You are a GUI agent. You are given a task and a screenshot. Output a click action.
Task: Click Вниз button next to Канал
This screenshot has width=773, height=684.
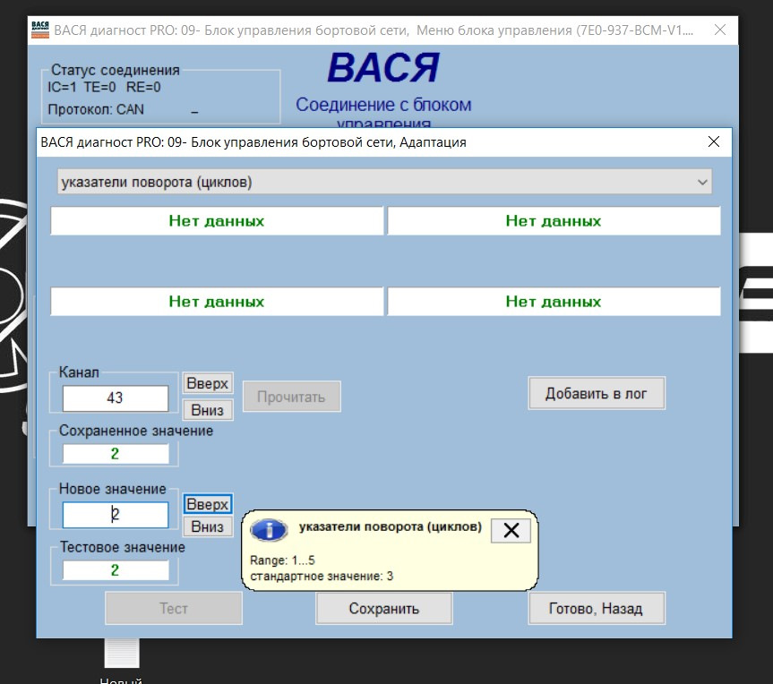(x=208, y=409)
